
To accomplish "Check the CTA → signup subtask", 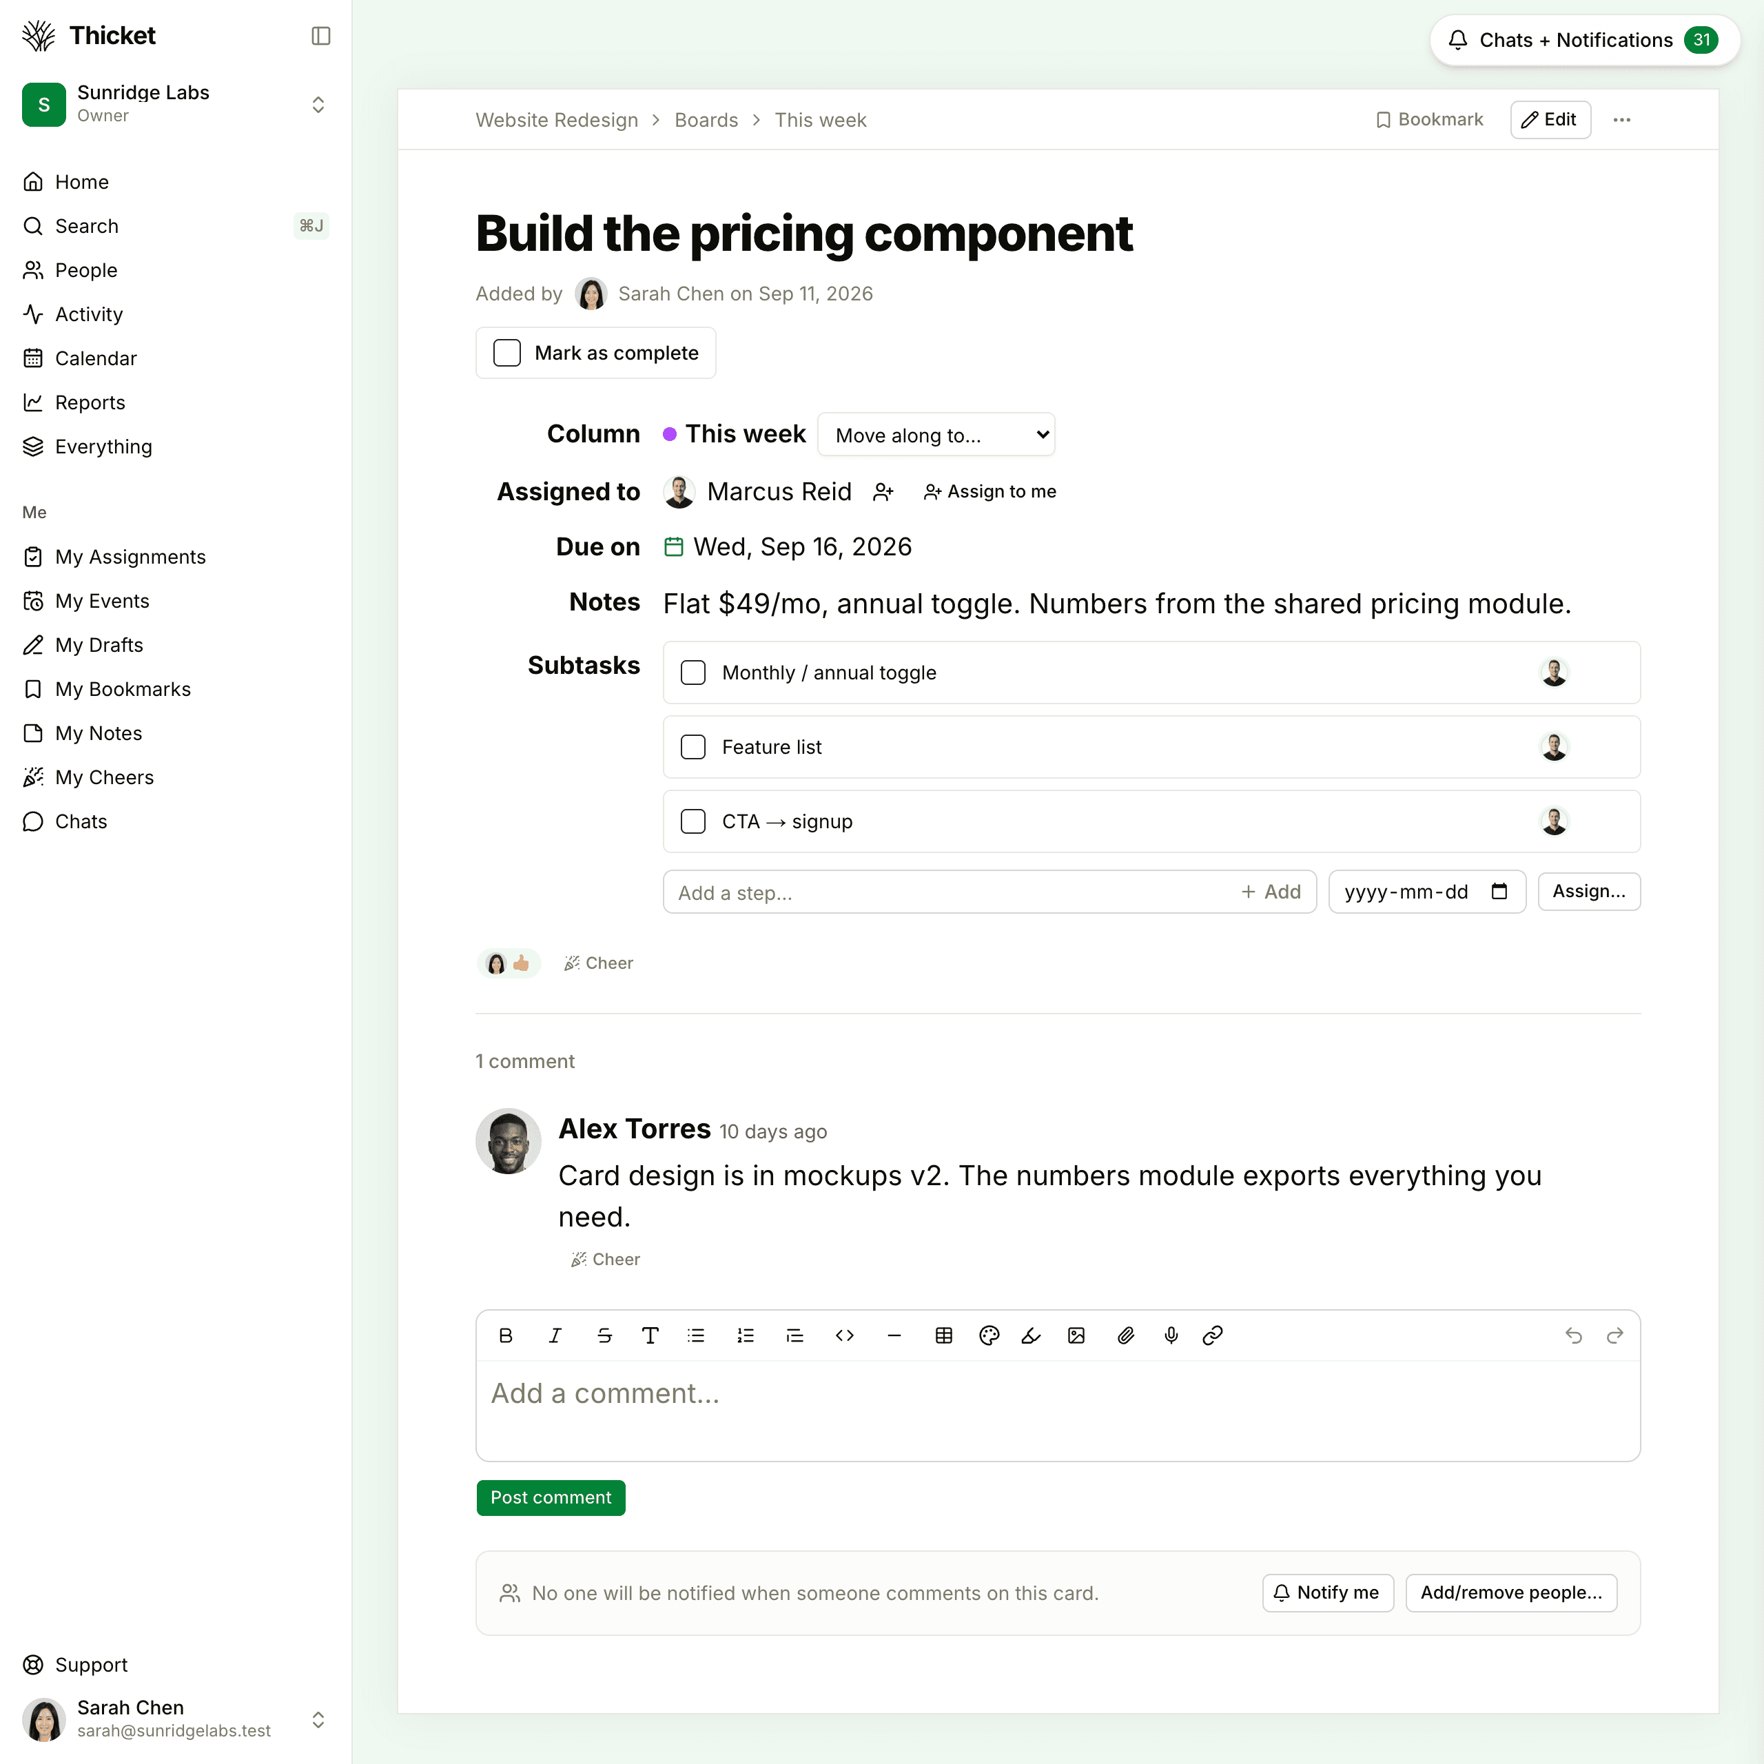I will (x=693, y=822).
